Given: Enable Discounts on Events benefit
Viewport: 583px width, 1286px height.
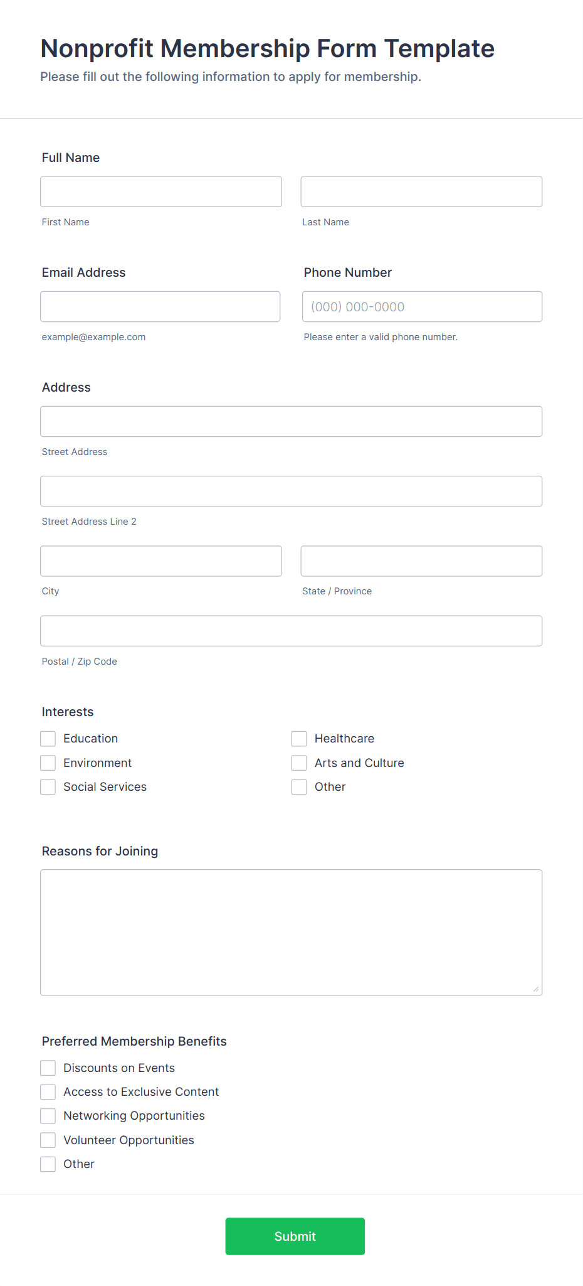Looking at the screenshot, I should click(x=48, y=1068).
